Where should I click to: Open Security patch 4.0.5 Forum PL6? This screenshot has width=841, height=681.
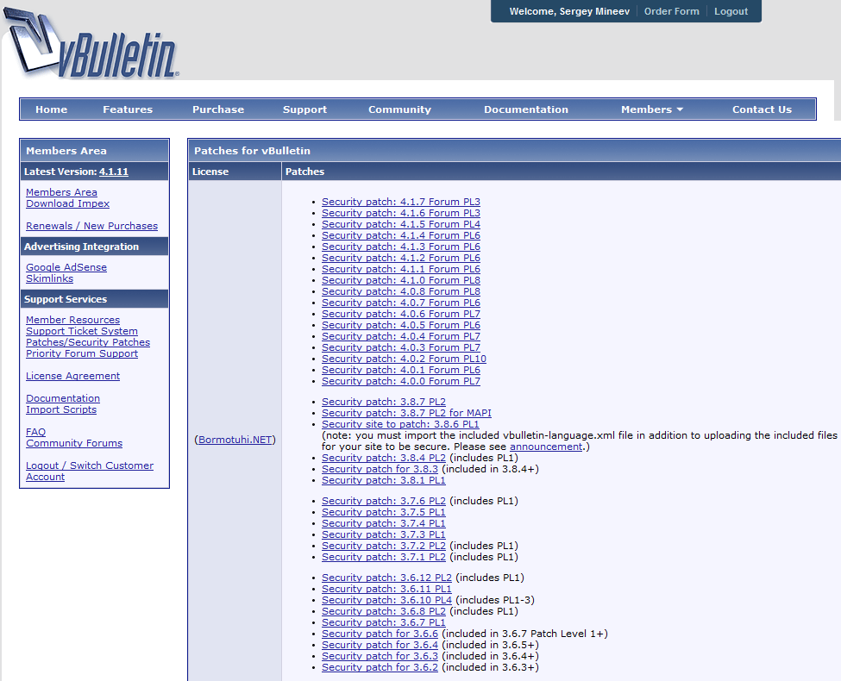click(x=400, y=326)
